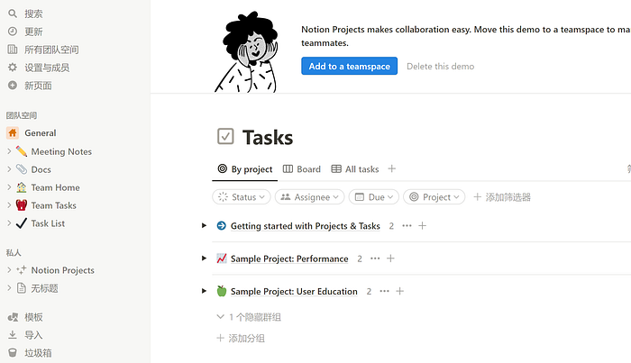The width and height of the screenshot is (631, 363).
Task: Open Sample Project: Performance link
Action: [289, 259]
